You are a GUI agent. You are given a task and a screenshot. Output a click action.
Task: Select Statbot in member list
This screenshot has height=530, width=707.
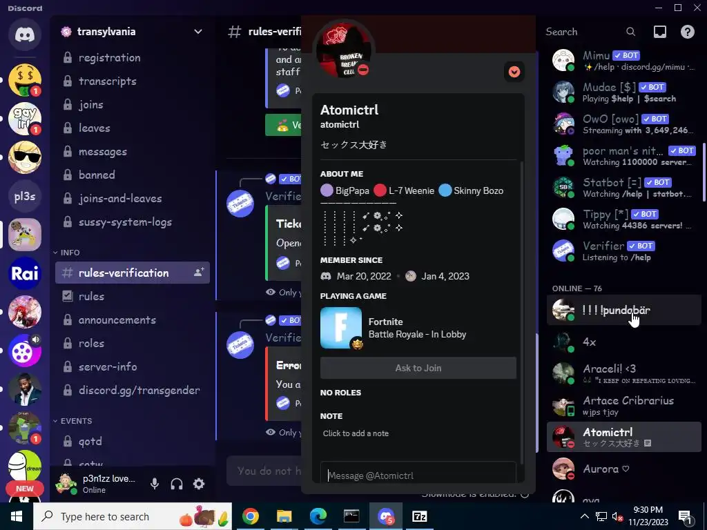[624, 187]
